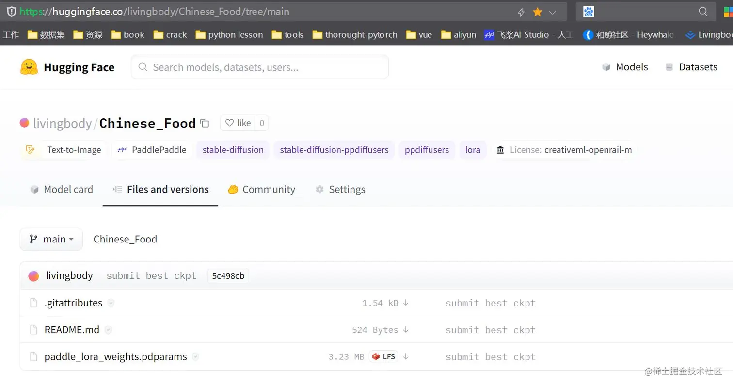Click the 工作 bookmark folder label
This screenshot has width=733, height=387.
click(x=11, y=34)
